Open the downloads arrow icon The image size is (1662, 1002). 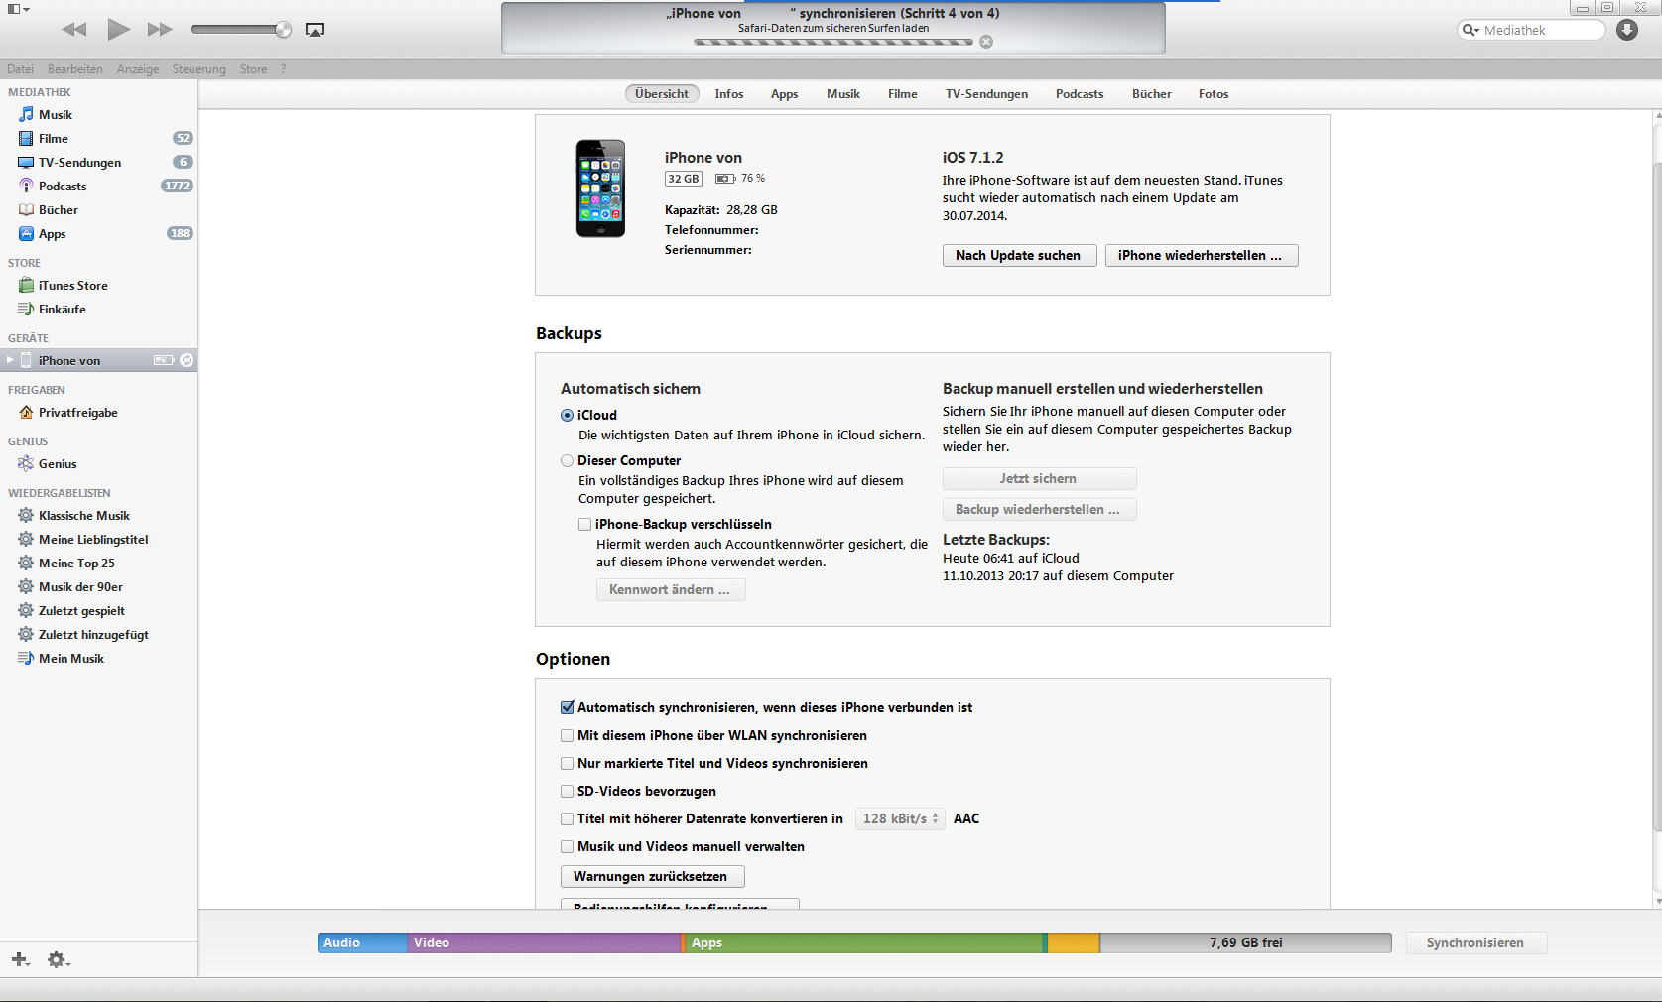1627,30
